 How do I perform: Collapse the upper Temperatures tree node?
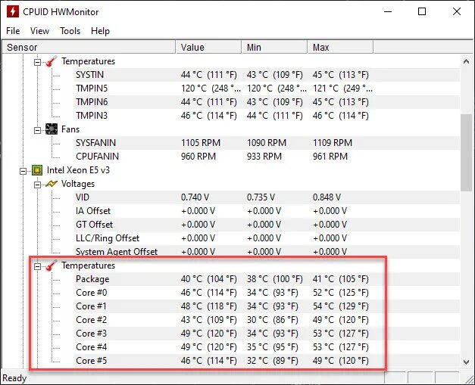pos(37,62)
